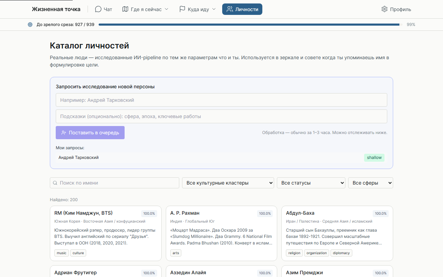Click the 100.0% badge on Рахман card

click(x=265, y=213)
